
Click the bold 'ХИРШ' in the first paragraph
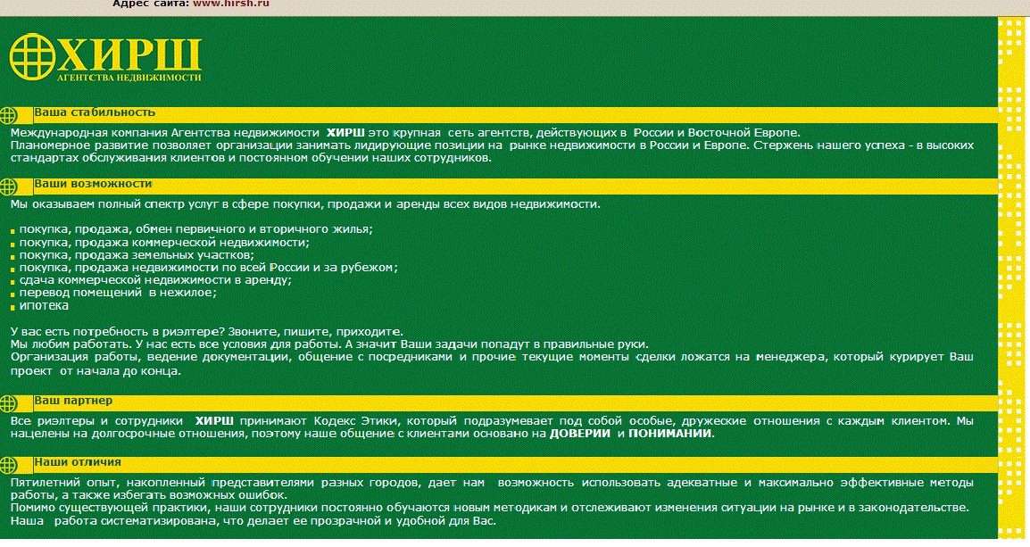pos(345,133)
